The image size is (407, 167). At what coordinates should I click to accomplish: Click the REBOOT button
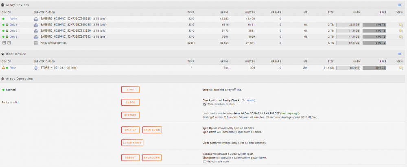pos(130,158)
